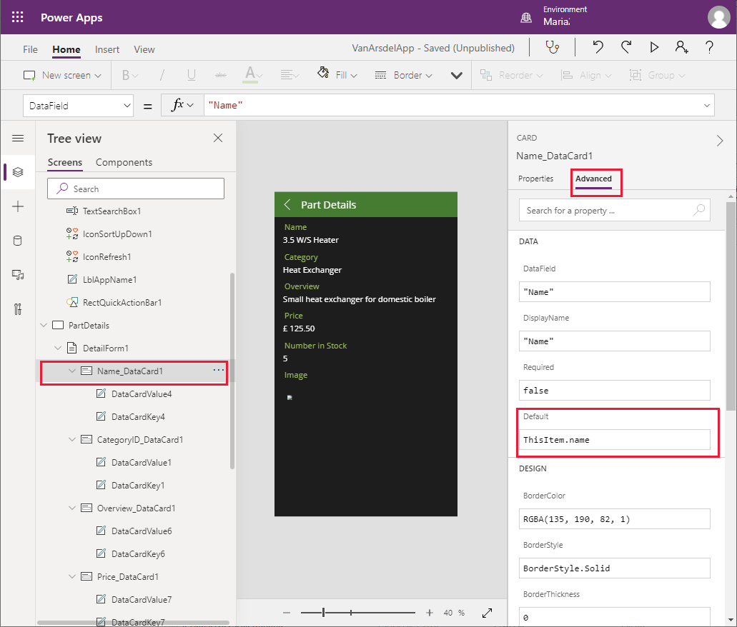Collapse the Overview_DataCard1 node
Screen dimensions: 737x627
pyautogui.click(x=72, y=508)
